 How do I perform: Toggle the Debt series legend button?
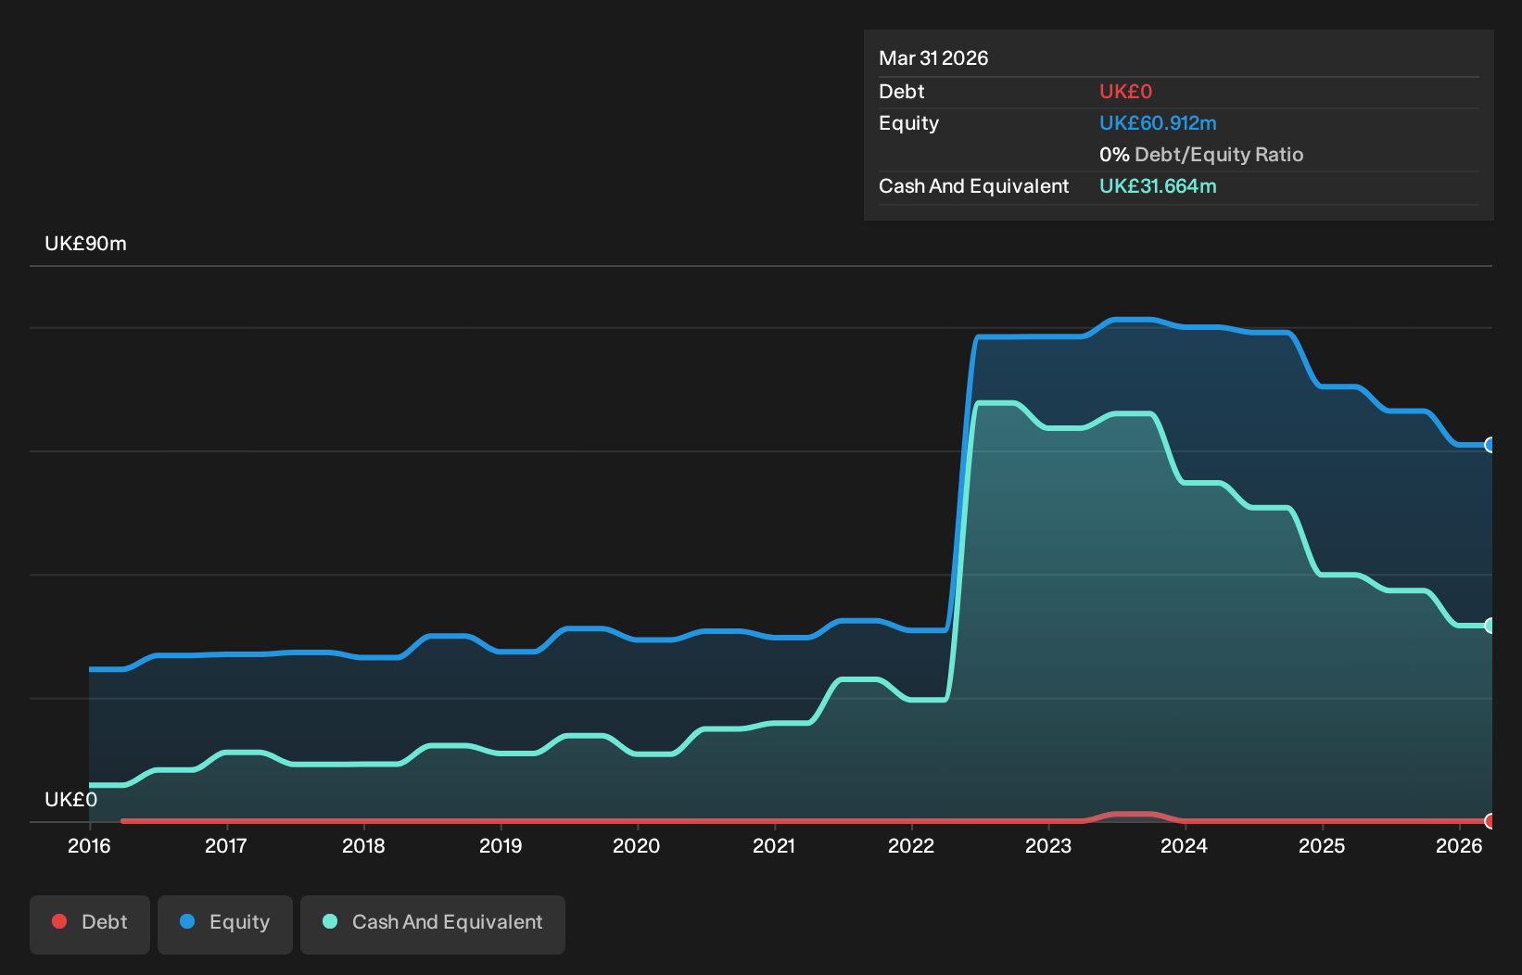point(90,924)
